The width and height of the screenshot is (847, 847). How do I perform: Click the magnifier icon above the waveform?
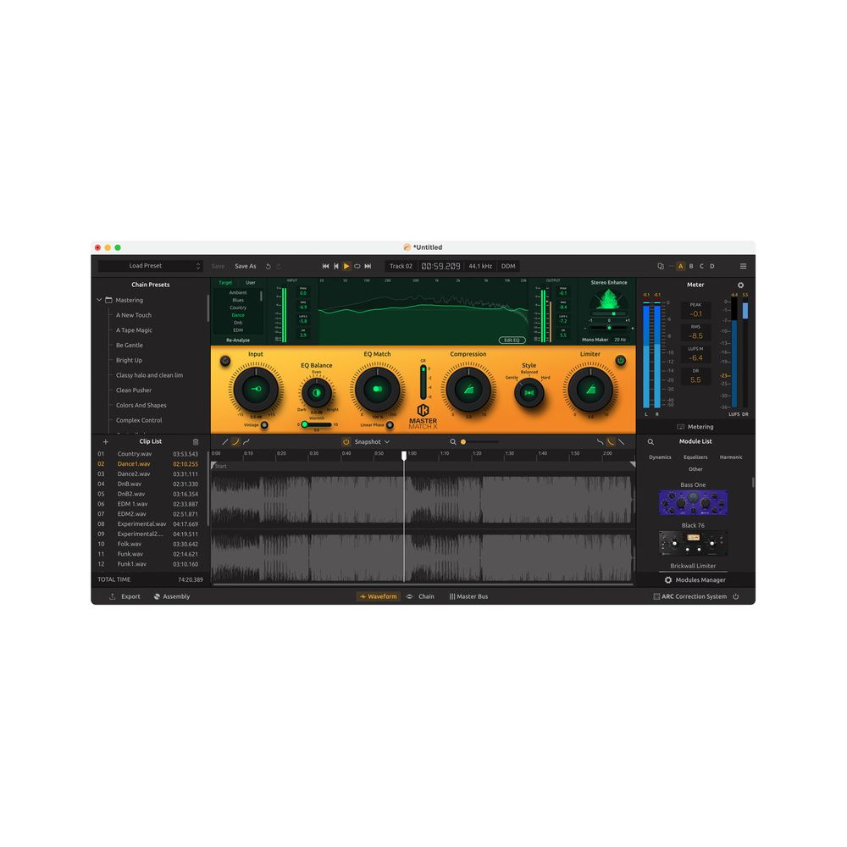453,441
